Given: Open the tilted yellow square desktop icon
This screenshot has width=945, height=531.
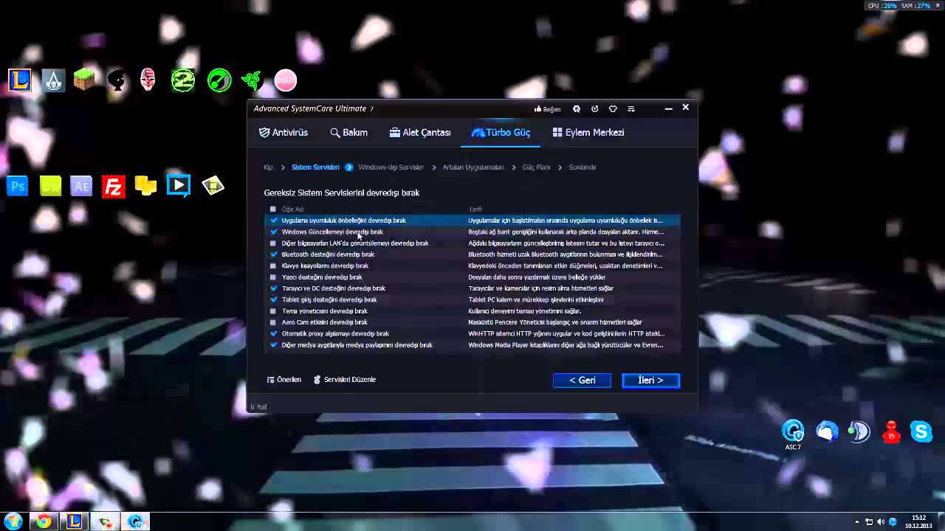Looking at the screenshot, I should pyautogui.click(x=213, y=185).
